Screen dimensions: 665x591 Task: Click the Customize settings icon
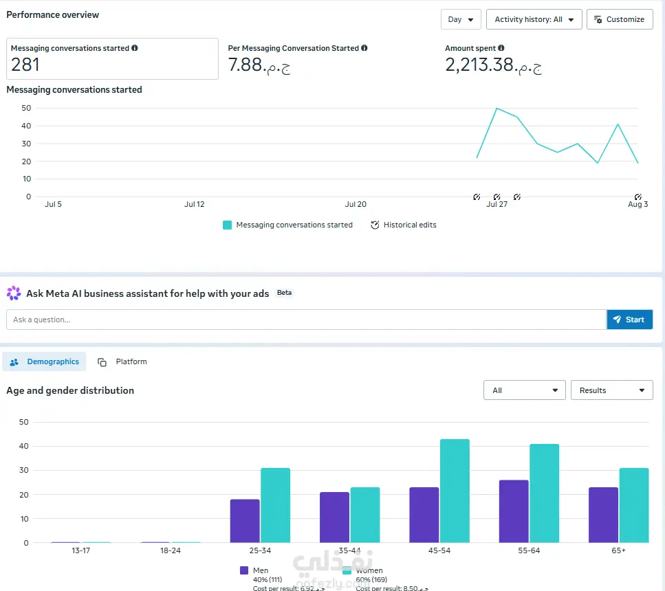tap(598, 19)
